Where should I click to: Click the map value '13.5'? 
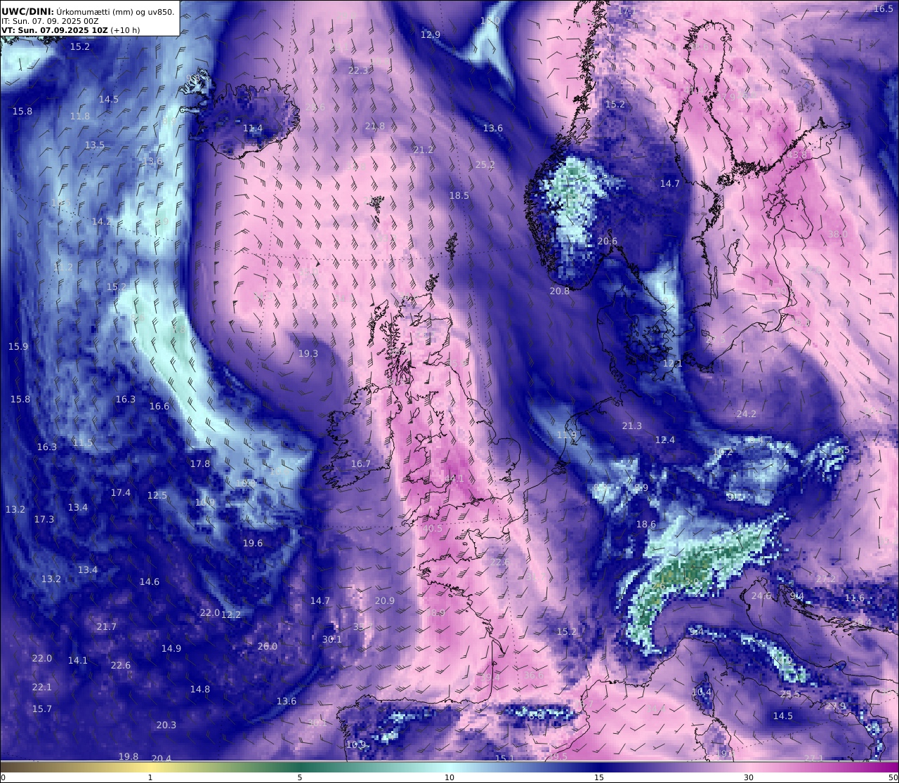[x=95, y=145]
